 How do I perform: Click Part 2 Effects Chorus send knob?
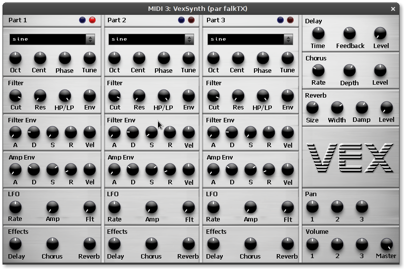(151, 244)
